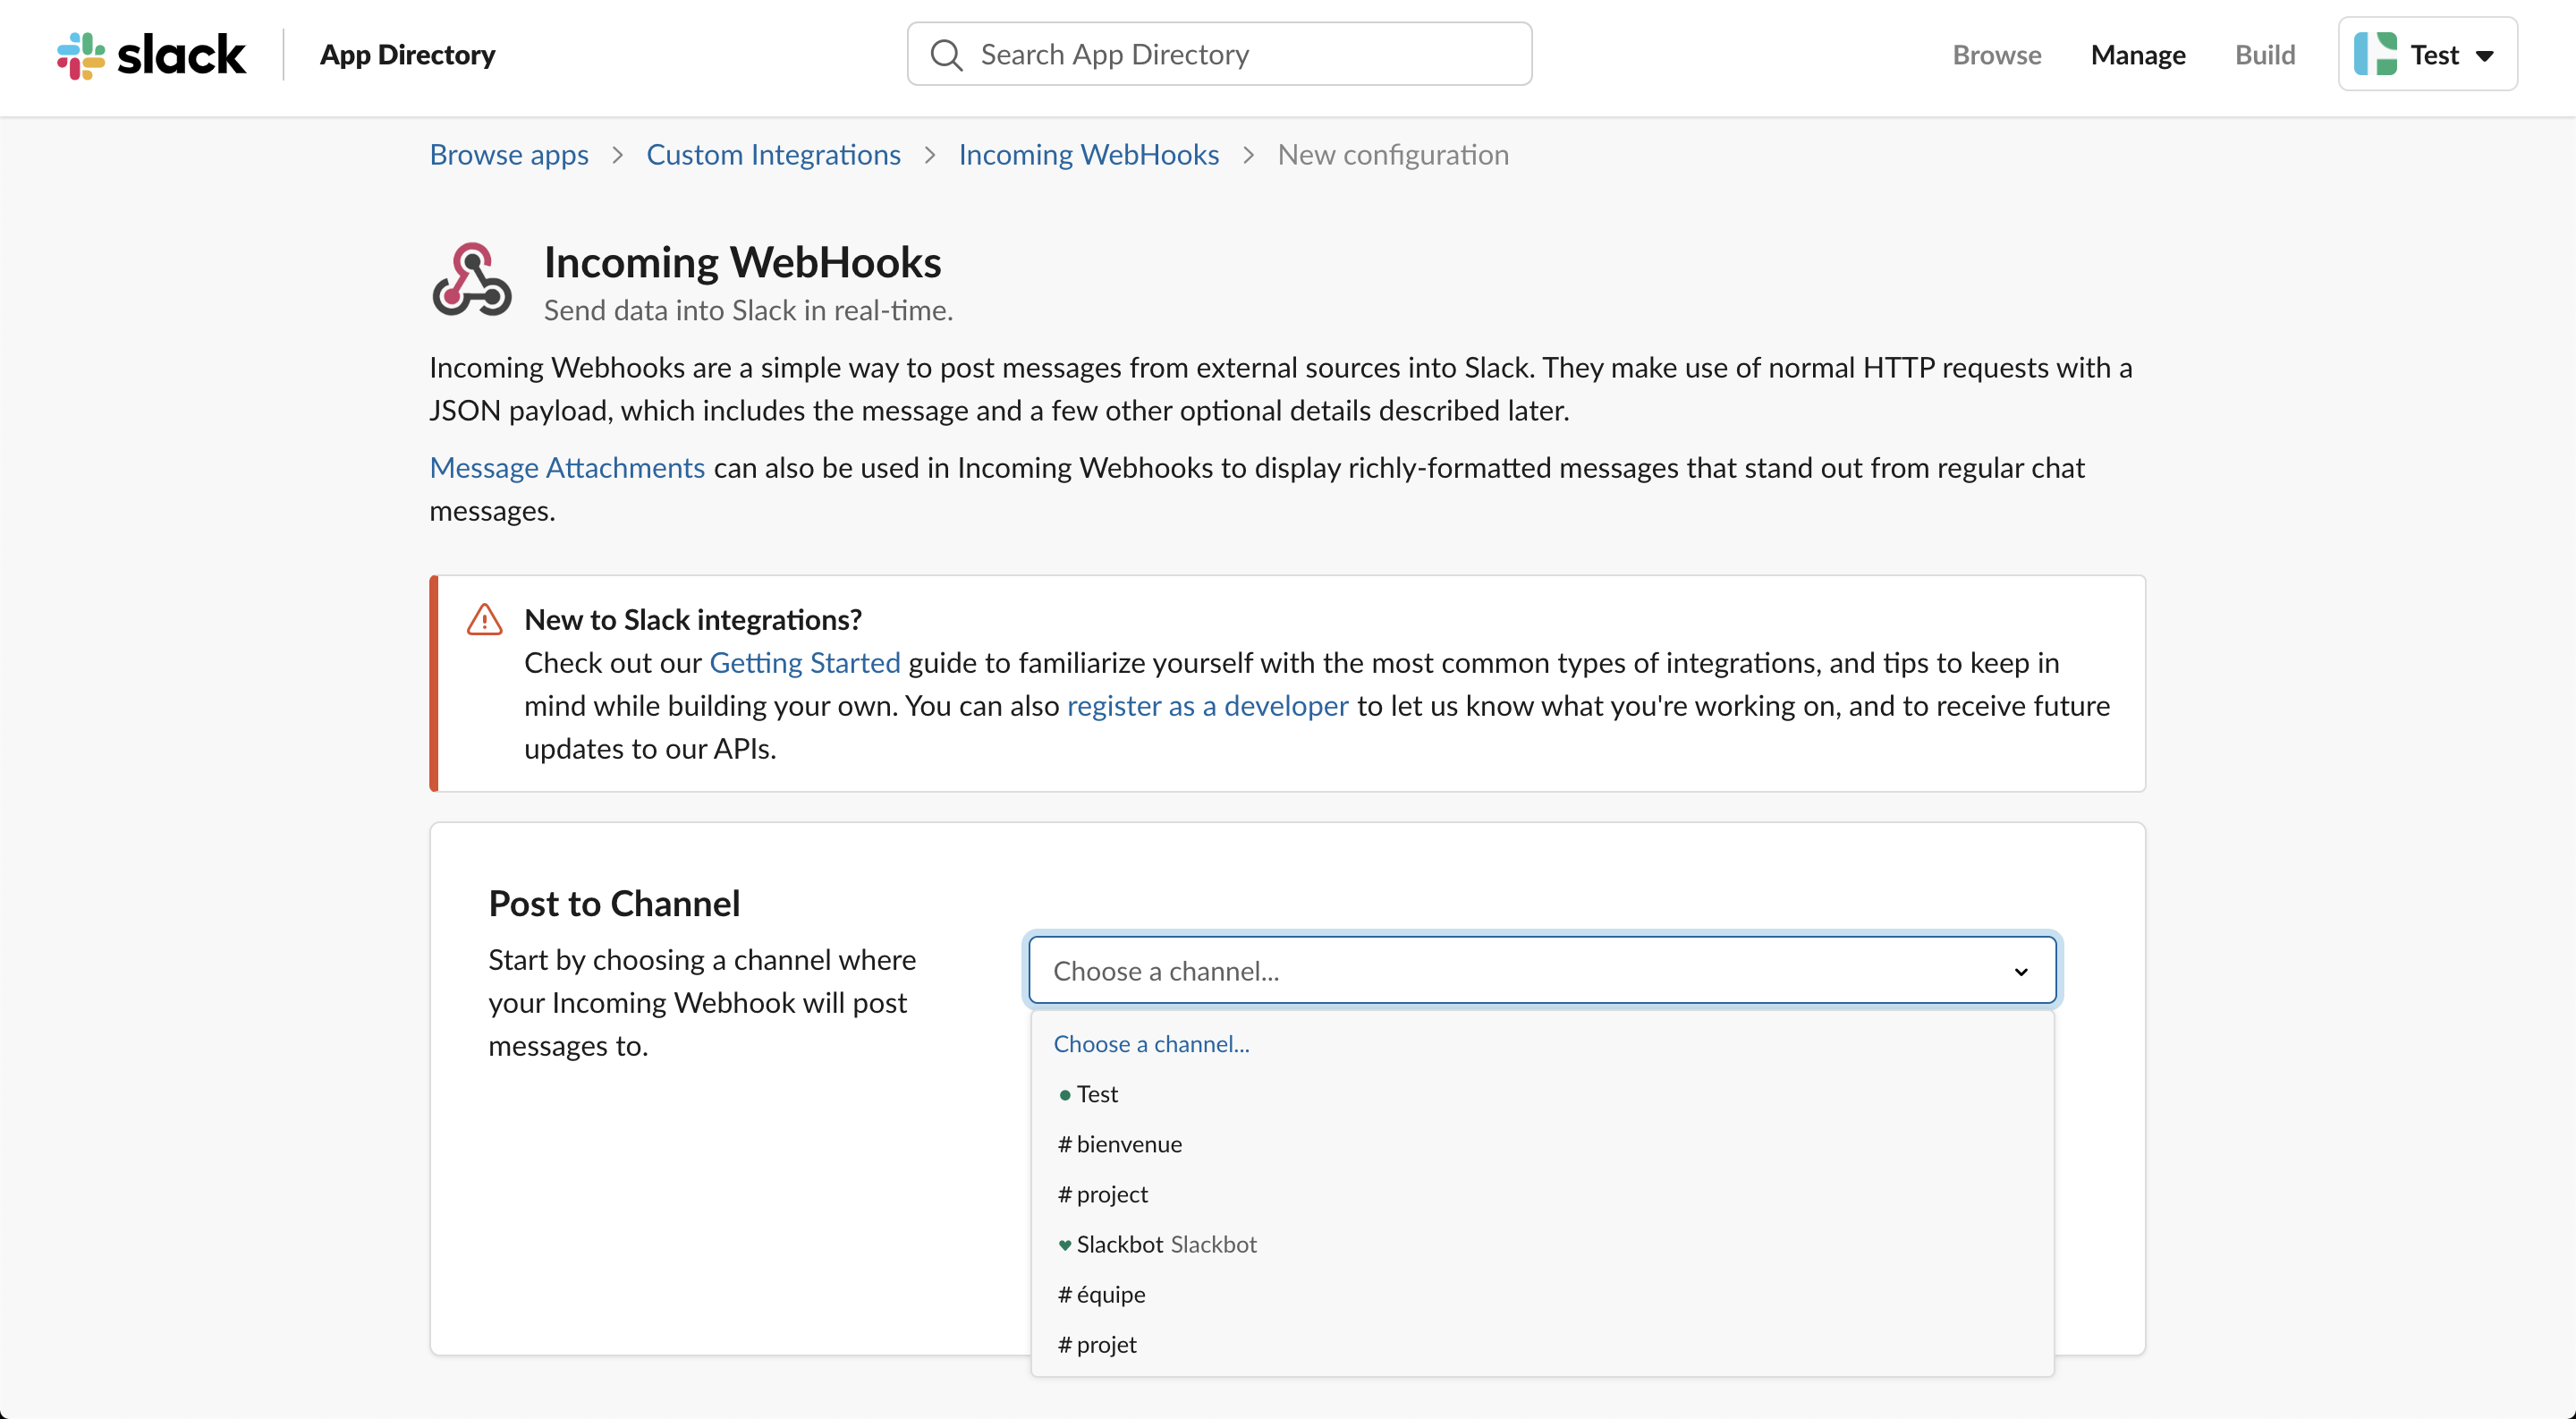Open the Message Attachments link
The width and height of the screenshot is (2576, 1419).
coord(567,468)
